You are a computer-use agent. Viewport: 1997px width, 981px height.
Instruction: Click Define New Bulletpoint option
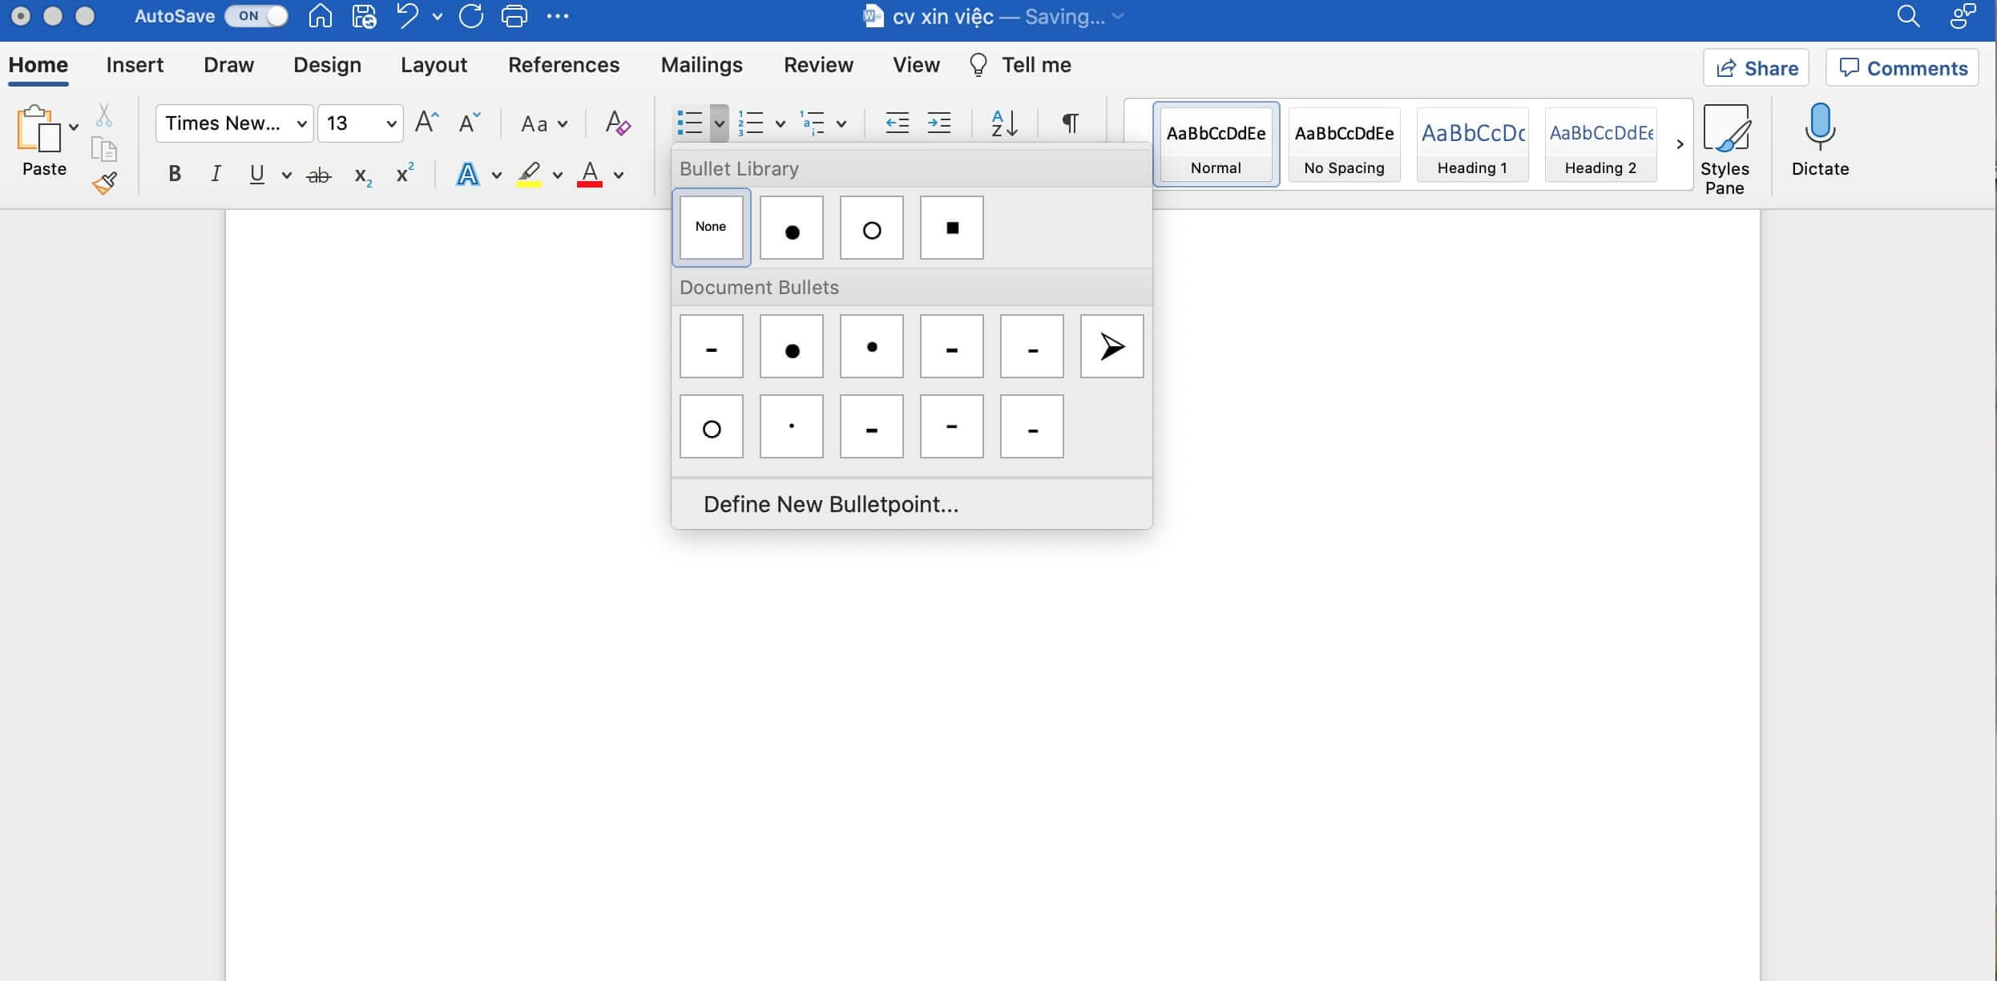click(x=830, y=504)
